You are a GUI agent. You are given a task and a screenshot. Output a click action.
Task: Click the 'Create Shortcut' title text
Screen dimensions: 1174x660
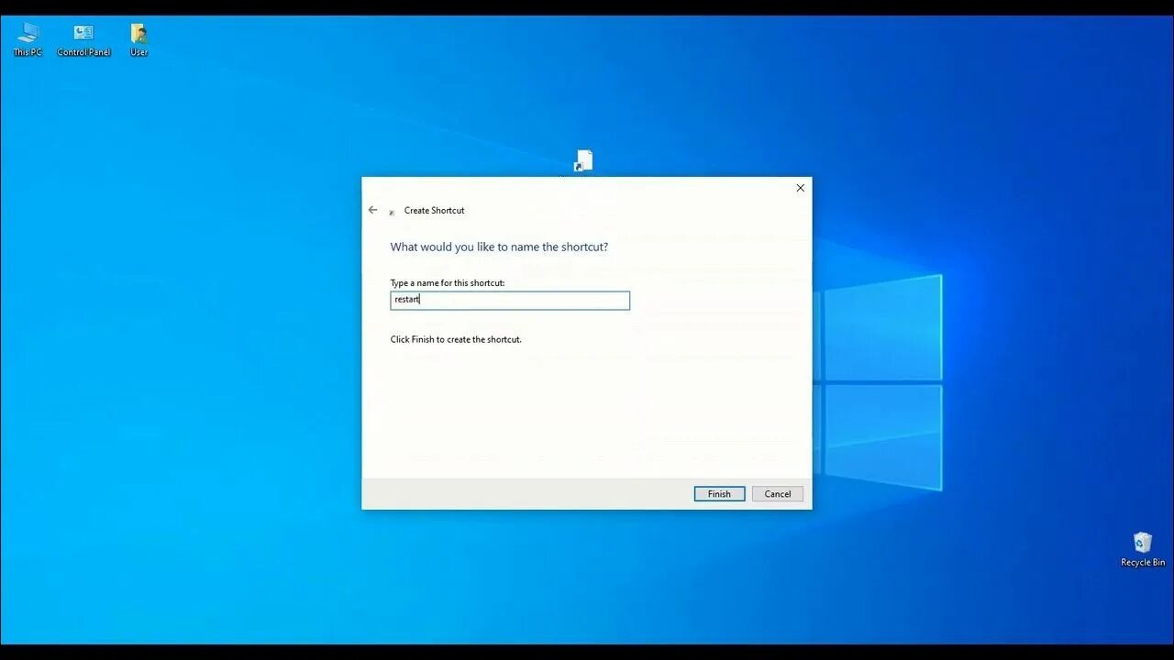point(435,211)
